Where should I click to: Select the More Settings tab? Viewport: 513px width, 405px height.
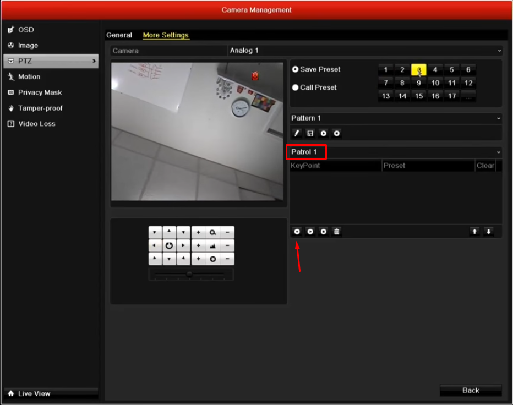tap(166, 35)
